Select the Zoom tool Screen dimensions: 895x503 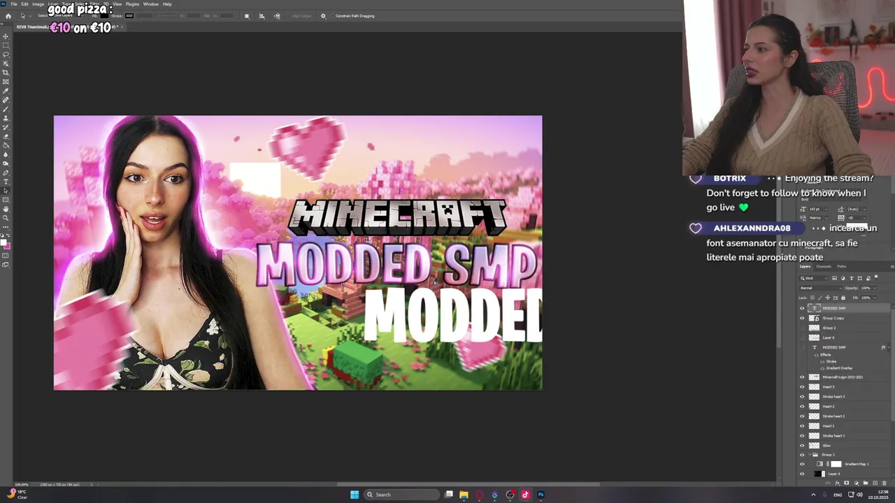point(6,217)
